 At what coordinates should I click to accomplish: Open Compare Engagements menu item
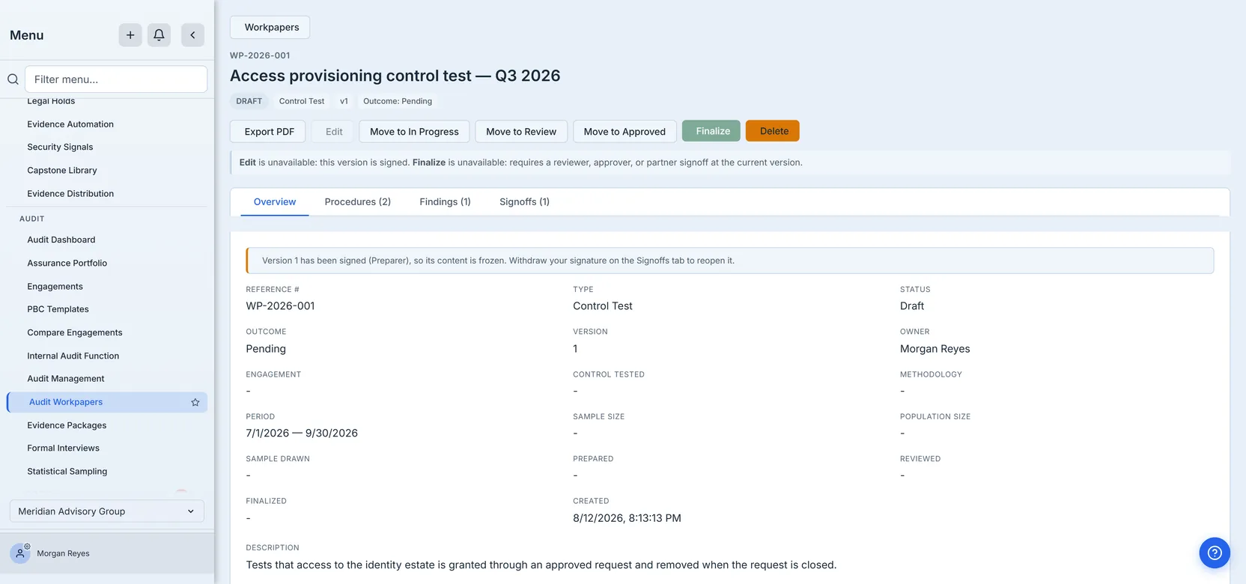[106, 332]
